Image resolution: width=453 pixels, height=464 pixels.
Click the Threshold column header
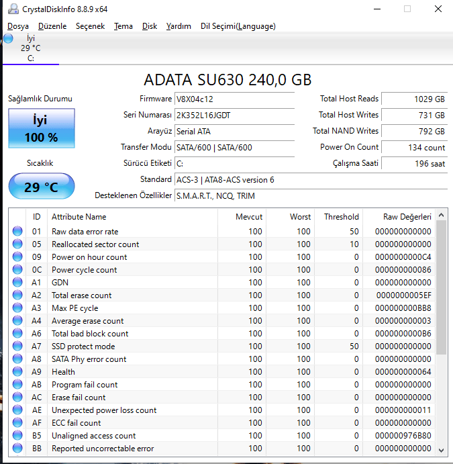click(x=338, y=217)
